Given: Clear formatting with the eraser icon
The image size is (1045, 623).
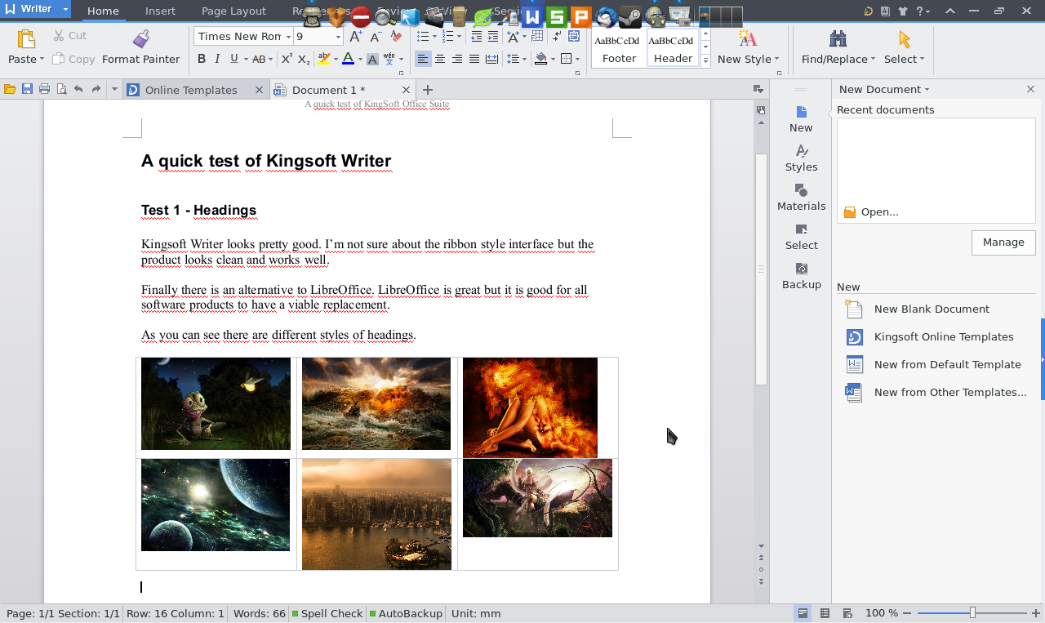Looking at the screenshot, I should (x=396, y=37).
